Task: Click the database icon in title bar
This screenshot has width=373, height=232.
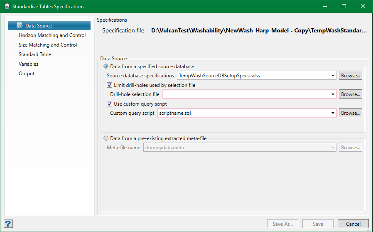Action: click(x=7, y=7)
